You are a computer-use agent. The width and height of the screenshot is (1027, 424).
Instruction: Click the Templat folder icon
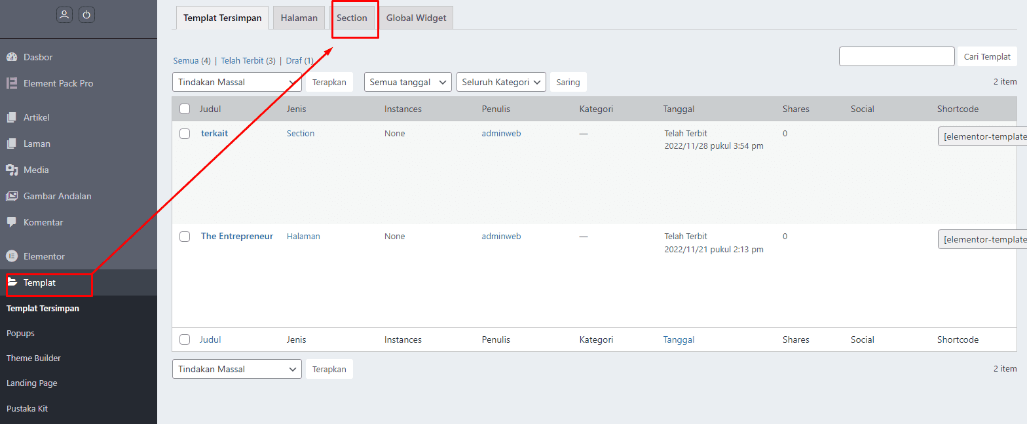pyautogui.click(x=12, y=282)
